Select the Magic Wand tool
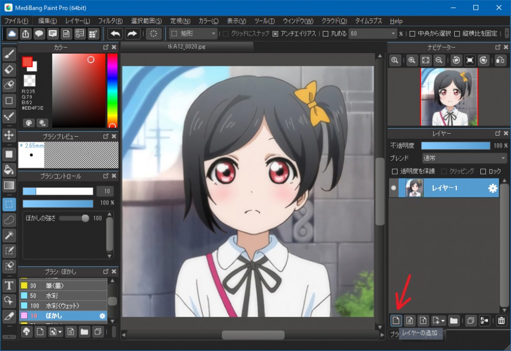511x351 pixels. (x=9, y=235)
